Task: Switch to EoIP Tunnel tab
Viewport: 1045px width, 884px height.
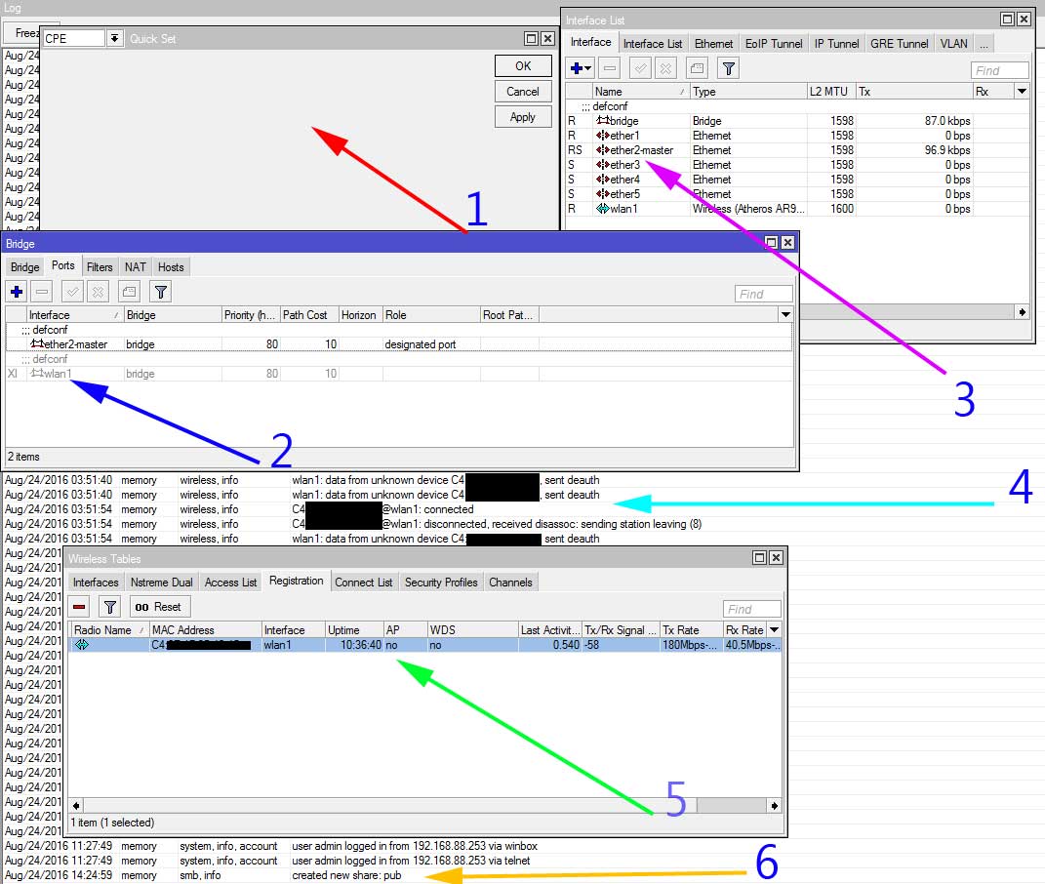Action: point(774,43)
